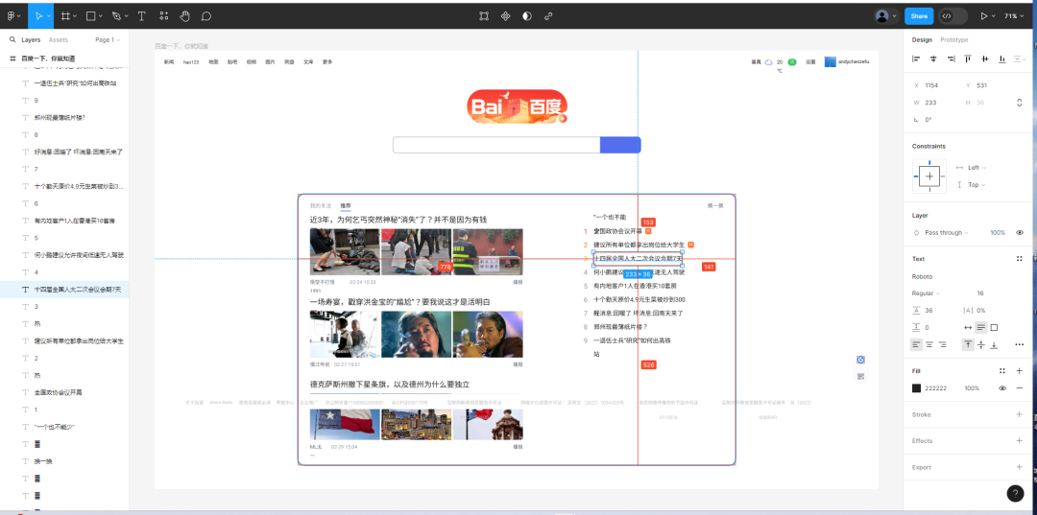Align left icon in Design panel
This screenshot has height=515, width=1037.
coord(916,59)
